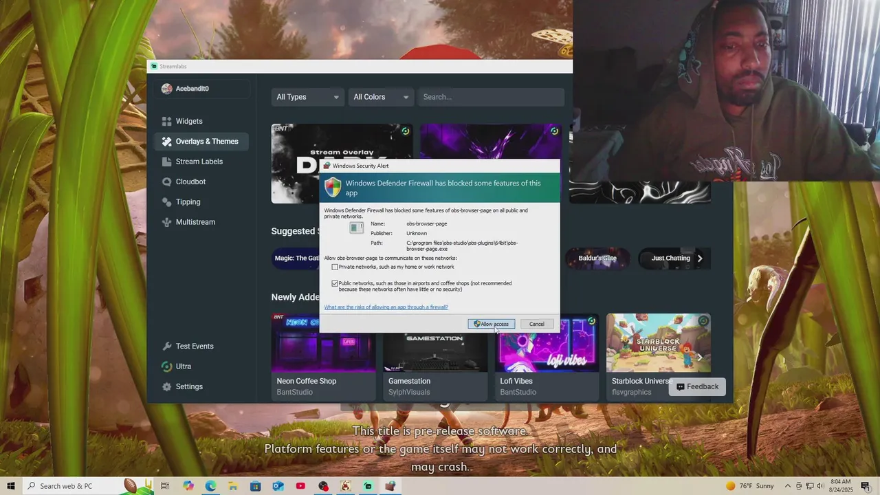Open Task View in the taskbar

click(165, 486)
